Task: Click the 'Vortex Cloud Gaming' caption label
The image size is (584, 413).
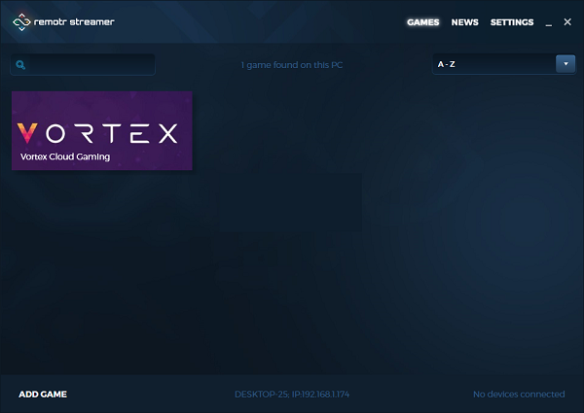Action: (x=65, y=156)
